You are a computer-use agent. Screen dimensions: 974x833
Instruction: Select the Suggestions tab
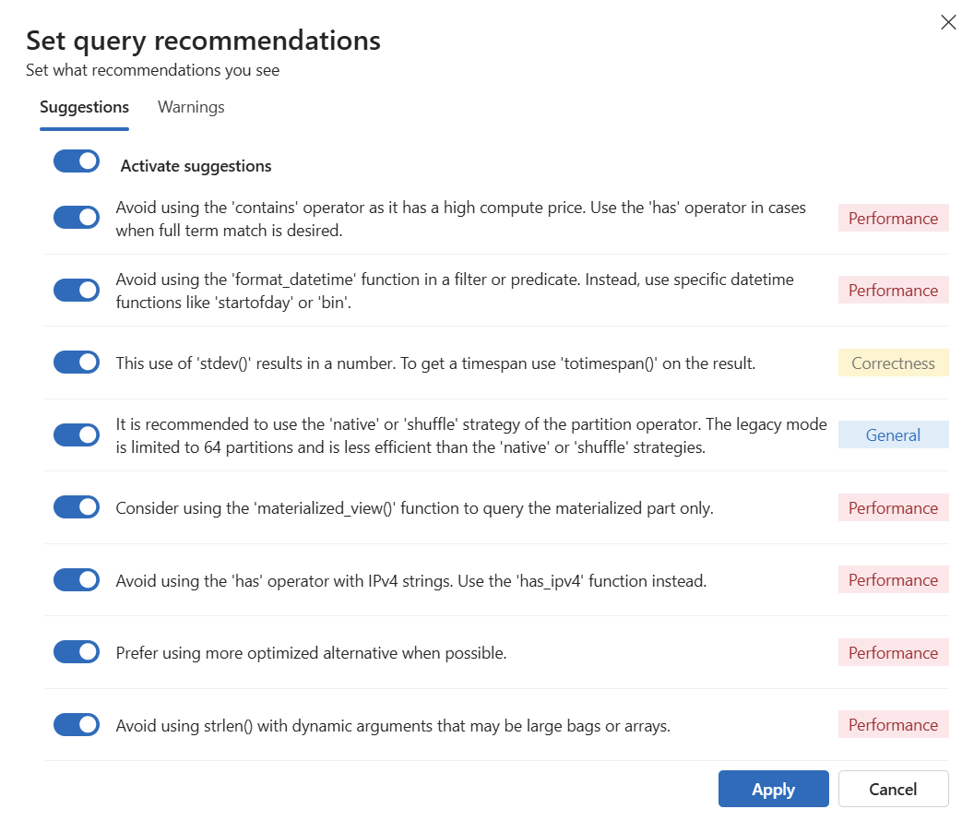pos(84,107)
